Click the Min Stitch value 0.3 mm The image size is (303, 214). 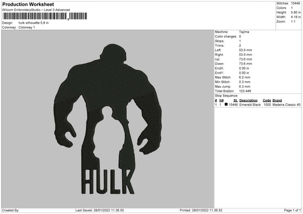click(x=244, y=82)
